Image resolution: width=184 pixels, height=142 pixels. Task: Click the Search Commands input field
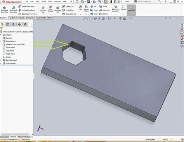coord(146,2)
